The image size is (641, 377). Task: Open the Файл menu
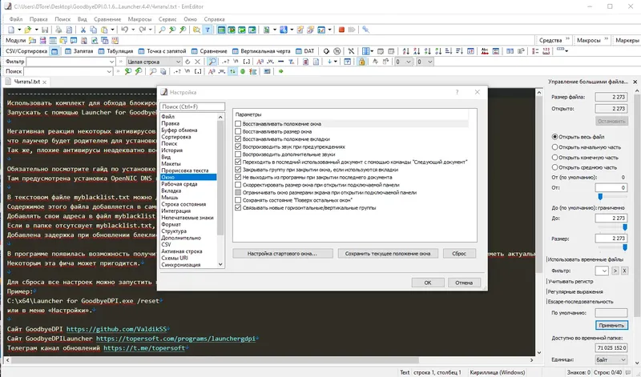tap(16, 19)
